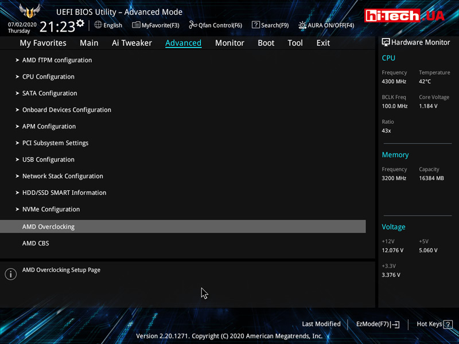Screen dimensions: 459x344
Task: Open Qfan Control(F6) fan icon
Action: (193, 25)
